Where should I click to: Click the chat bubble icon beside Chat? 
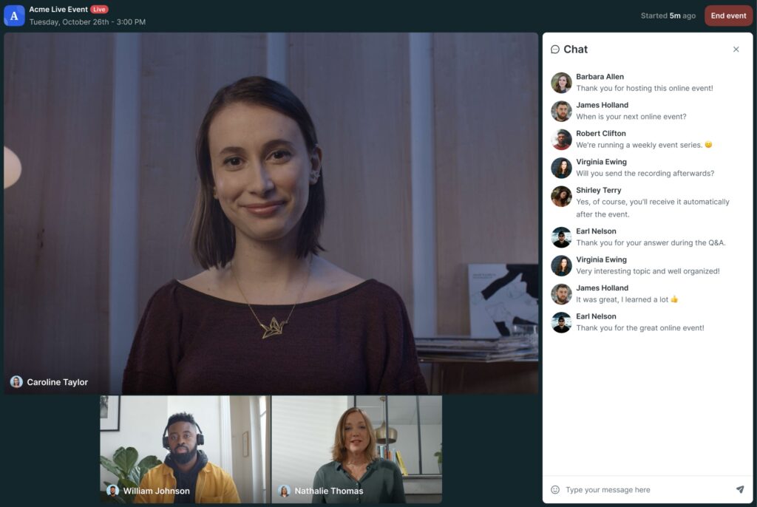(x=555, y=50)
